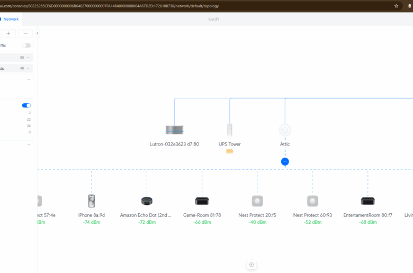413x273 pixels.
Task: Open the dropdown showing 50
Action: 25,57
